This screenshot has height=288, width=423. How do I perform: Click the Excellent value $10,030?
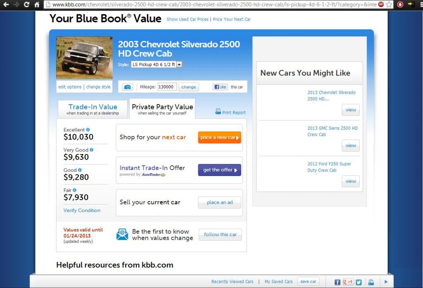78,137
